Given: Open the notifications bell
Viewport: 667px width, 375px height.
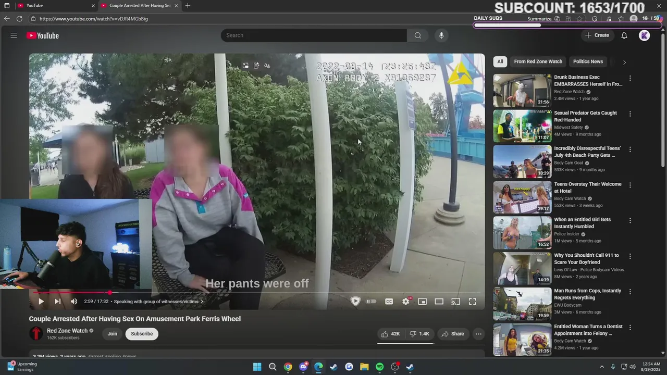Looking at the screenshot, I should [624, 35].
